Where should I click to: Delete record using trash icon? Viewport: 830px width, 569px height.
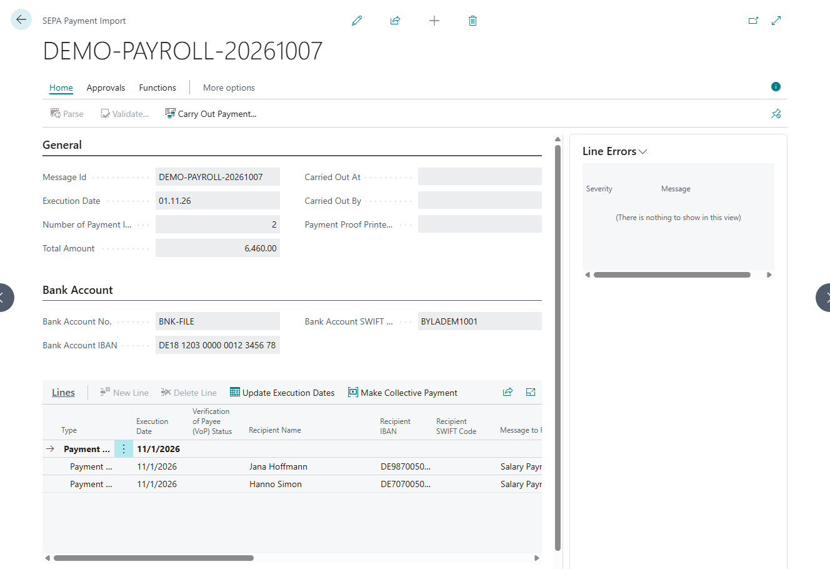tap(472, 21)
